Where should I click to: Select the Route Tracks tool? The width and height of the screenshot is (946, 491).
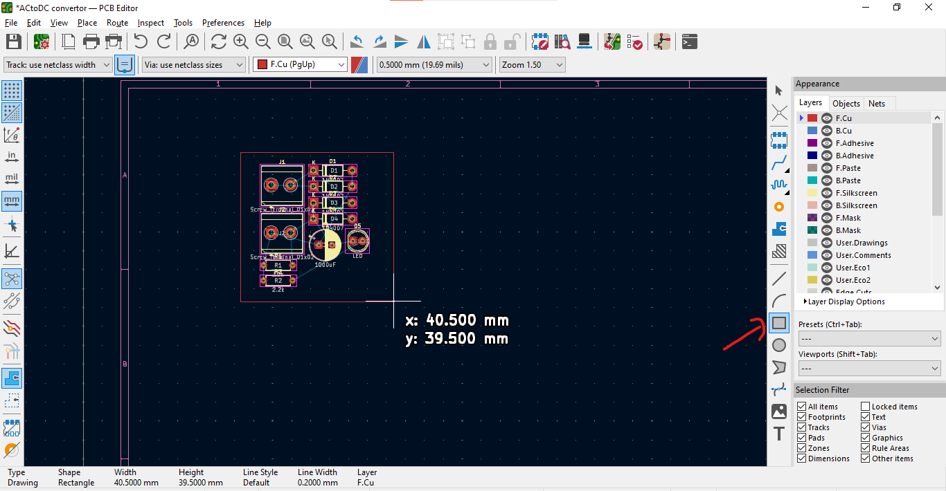(779, 164)
